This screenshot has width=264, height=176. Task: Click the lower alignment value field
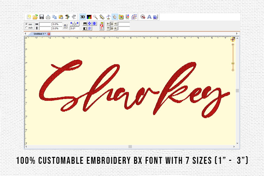(124, 28)
